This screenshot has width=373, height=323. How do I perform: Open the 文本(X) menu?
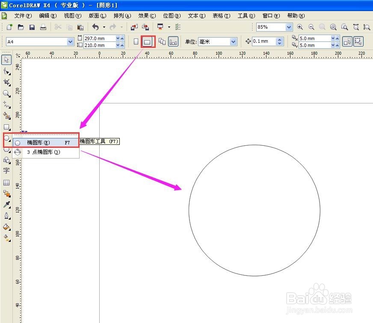(197, 16)
